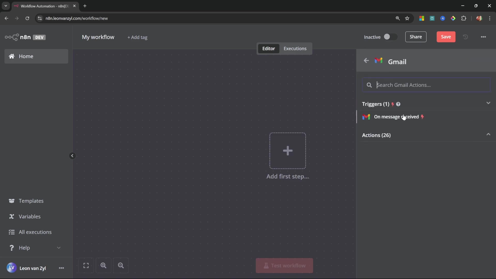Zoom in on the workflow canvas

click(103, 266)
